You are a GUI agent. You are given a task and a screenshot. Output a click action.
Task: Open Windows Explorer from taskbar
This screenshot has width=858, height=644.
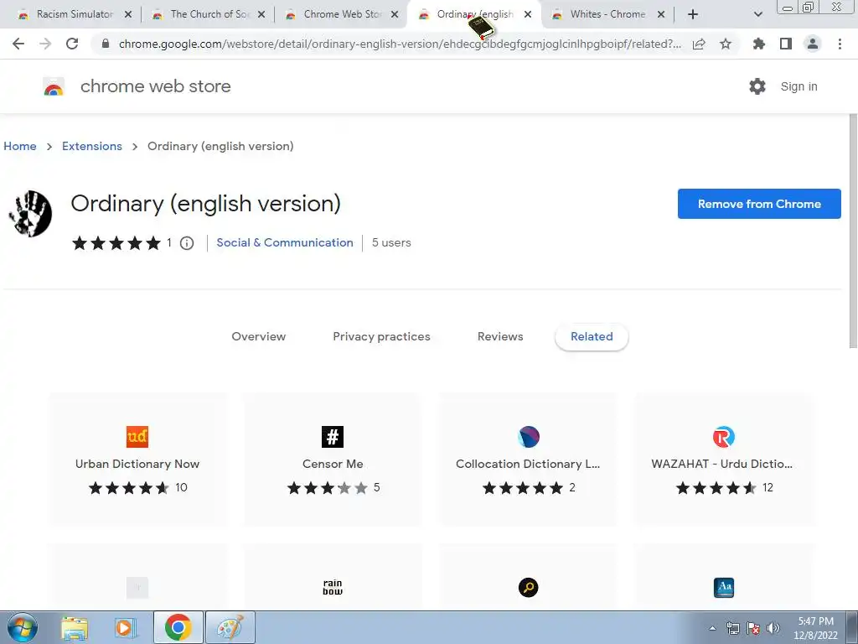coord(75,627)
